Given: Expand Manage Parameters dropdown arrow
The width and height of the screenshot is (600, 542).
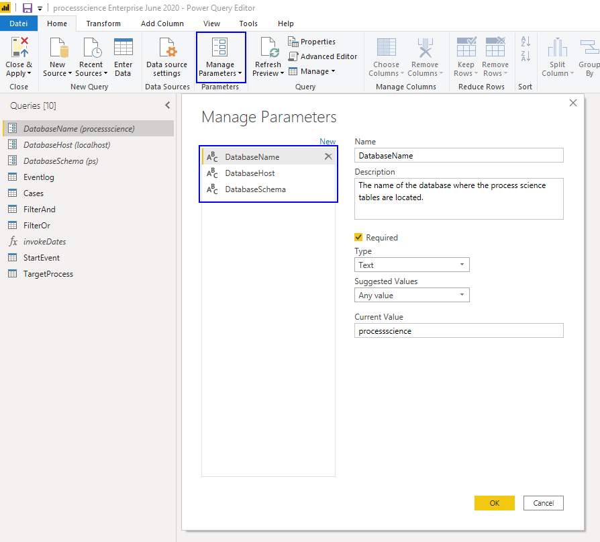Looking at the screenshot, I should pos(240,73).
